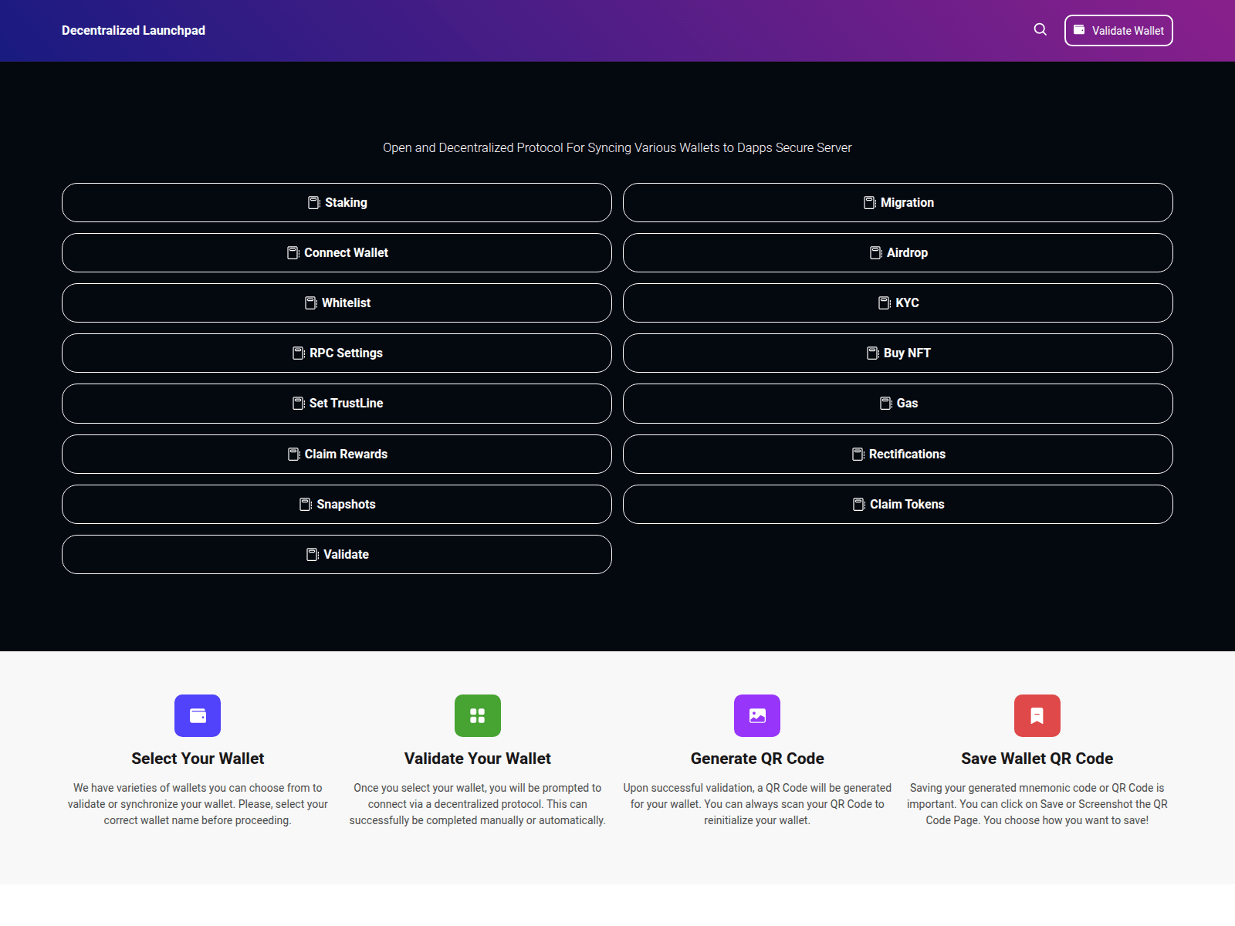Open the Claim Rewards option
Image resolution: width=1235 pixels, height=926 pixels.
(337, 454)
